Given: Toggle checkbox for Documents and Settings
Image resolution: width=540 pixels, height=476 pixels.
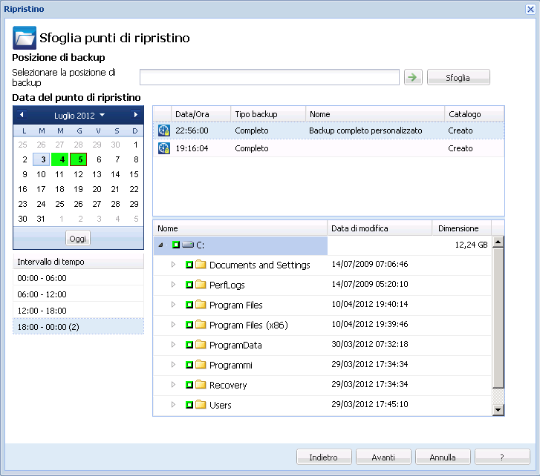Looking at the screenshot, I should (189, 265).
